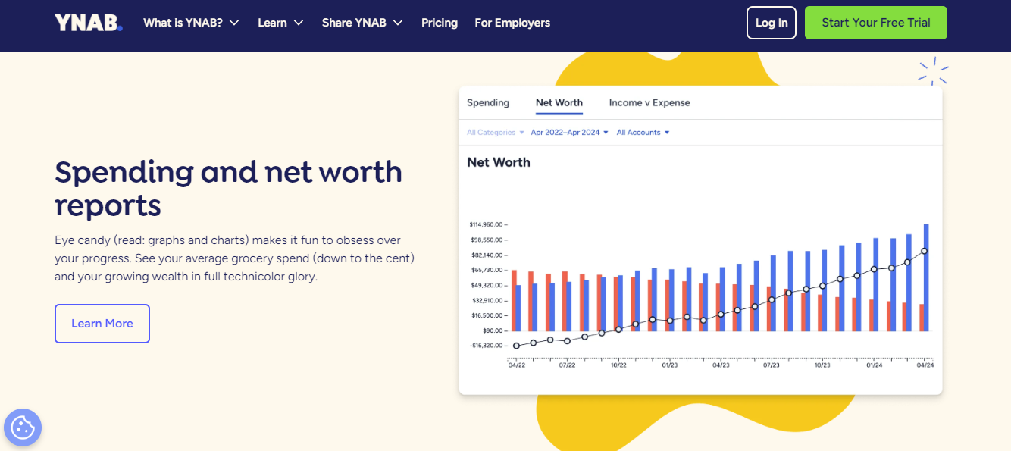Image resolution: width=1011 pixels, height=451 pixels.
Task: Click the 07/23 date label
Action: point(772,365)
